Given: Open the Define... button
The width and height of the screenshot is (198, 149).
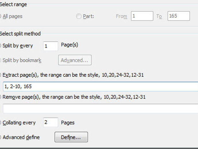Looking at the screenshot, I should (x=71, y=137).
